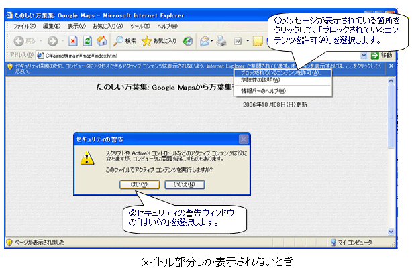
Task: Click the yellow notes folder icon
Action: tap(258, 41)
